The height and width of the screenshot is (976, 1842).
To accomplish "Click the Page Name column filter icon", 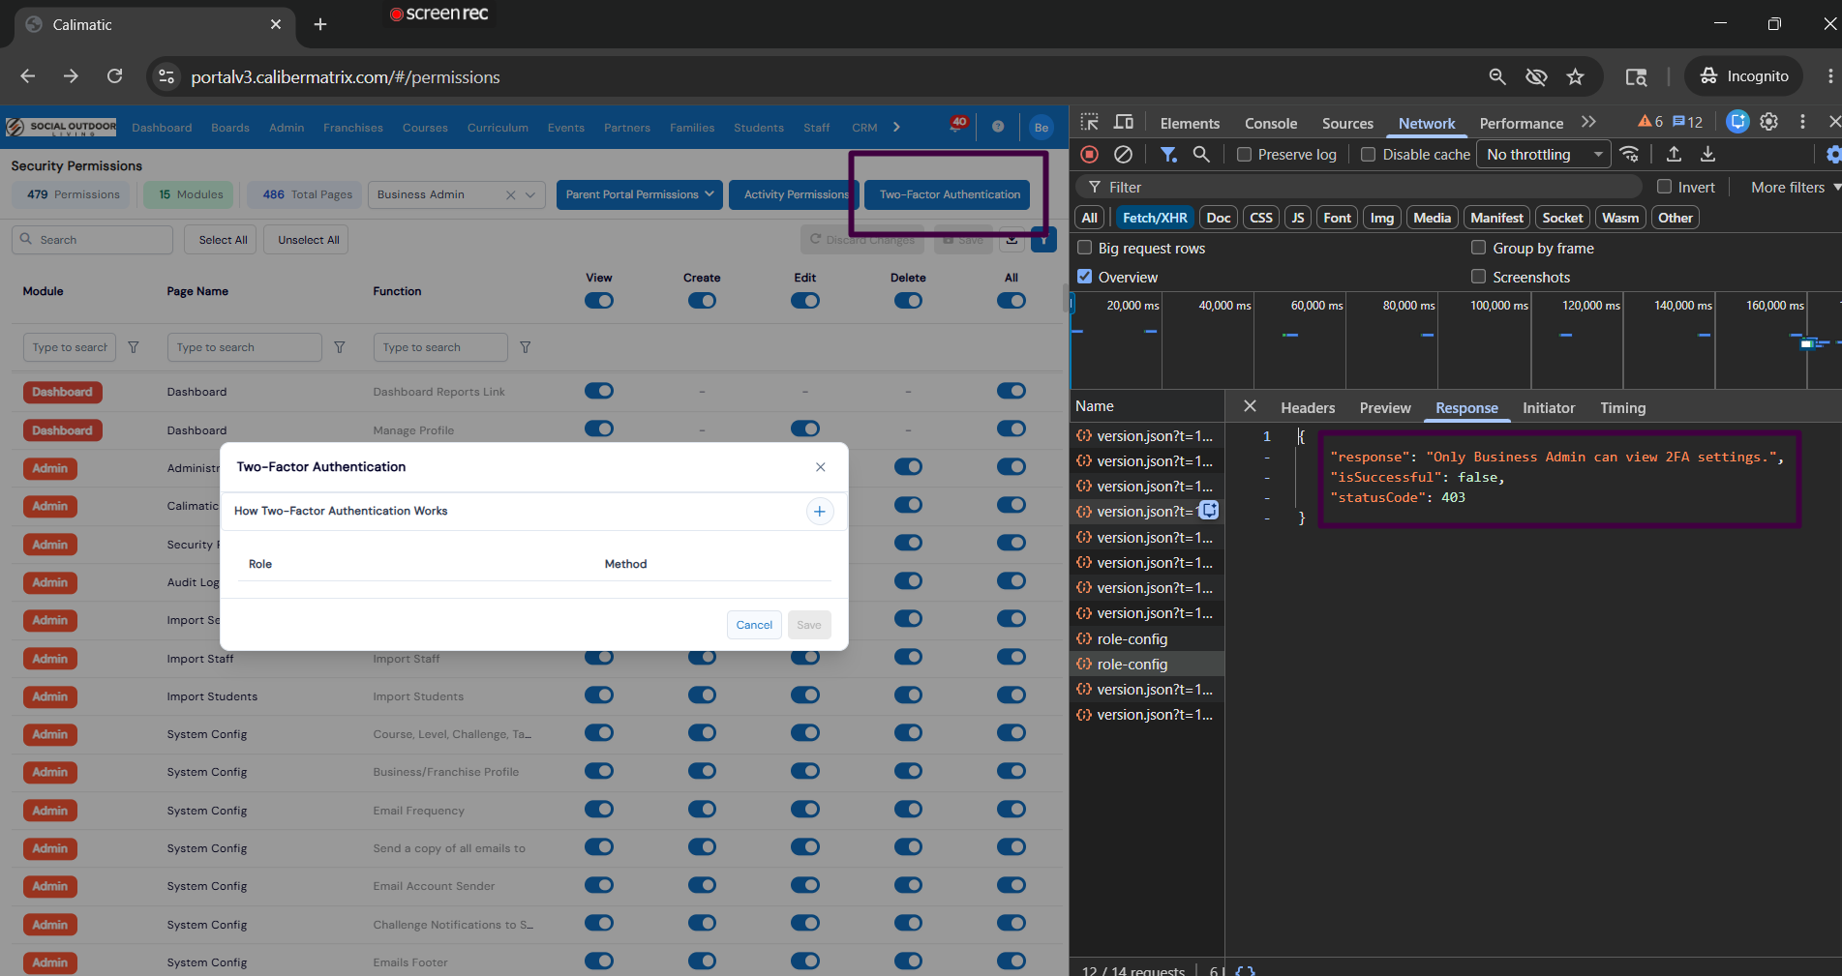I will (x=340, y=347).
